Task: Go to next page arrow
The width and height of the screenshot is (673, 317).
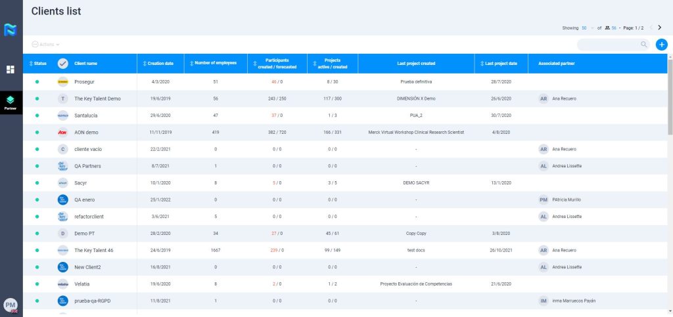Action: point(660,28)
